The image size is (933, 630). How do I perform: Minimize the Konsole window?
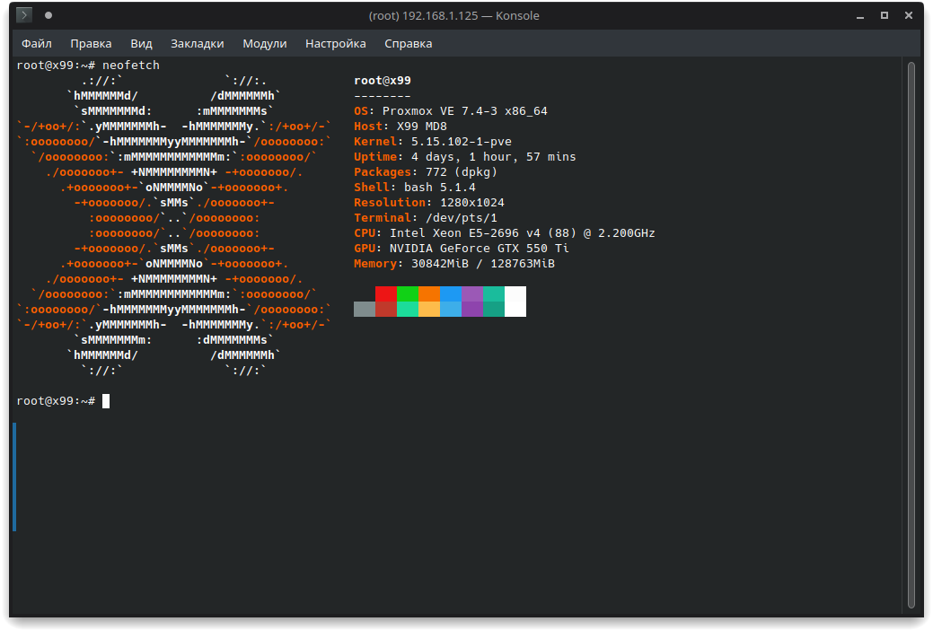pyautogui.click(x=859, y=16)
